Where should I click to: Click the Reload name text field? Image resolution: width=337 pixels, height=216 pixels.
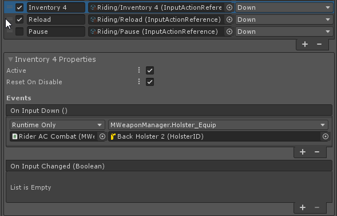56,19
